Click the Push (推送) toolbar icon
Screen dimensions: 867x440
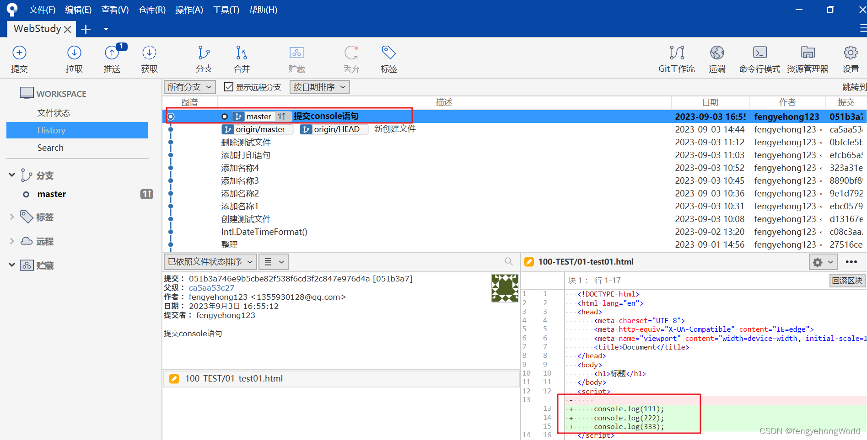[x=112, y=53]
